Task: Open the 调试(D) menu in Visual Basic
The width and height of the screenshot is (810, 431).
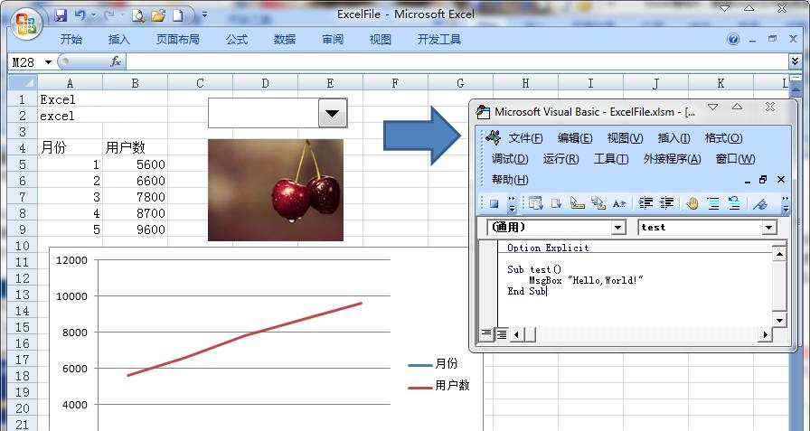Action: [x=510, y=159]
